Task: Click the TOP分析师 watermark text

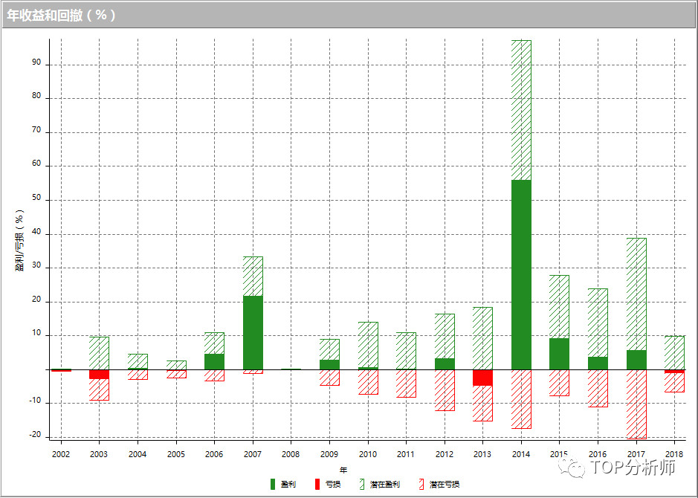Action: pos(633,467)
